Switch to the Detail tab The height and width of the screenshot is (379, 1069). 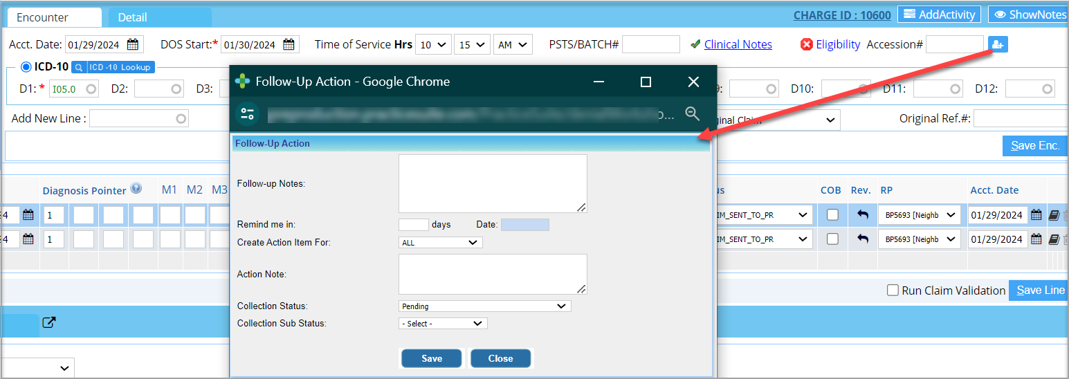coord(133,17)
